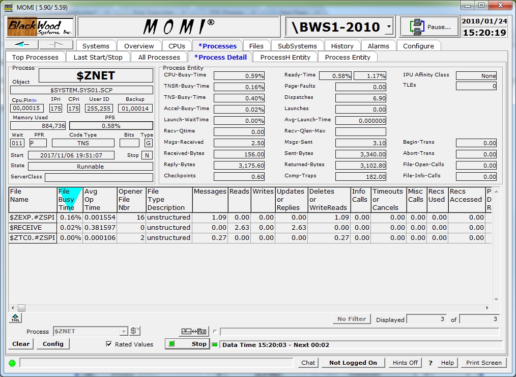This screenshot has width=516, height=377.
Task: Click the question mark help icon
Action: (431, 363)
